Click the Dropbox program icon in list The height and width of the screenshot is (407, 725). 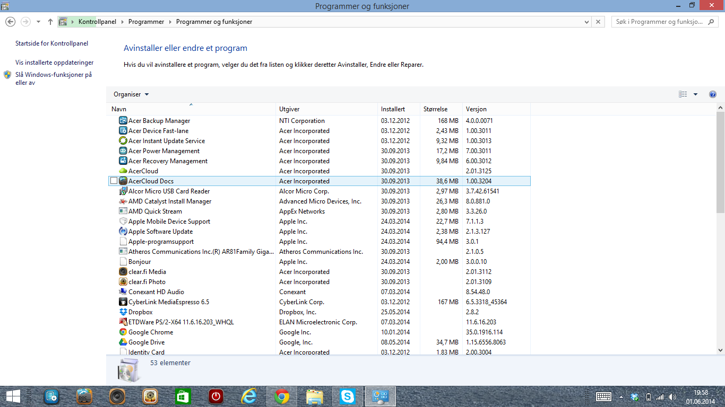pyautogui.click(x=123, y=312)
